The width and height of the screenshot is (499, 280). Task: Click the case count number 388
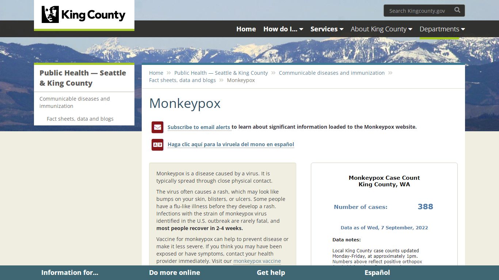tap(425, 207)
